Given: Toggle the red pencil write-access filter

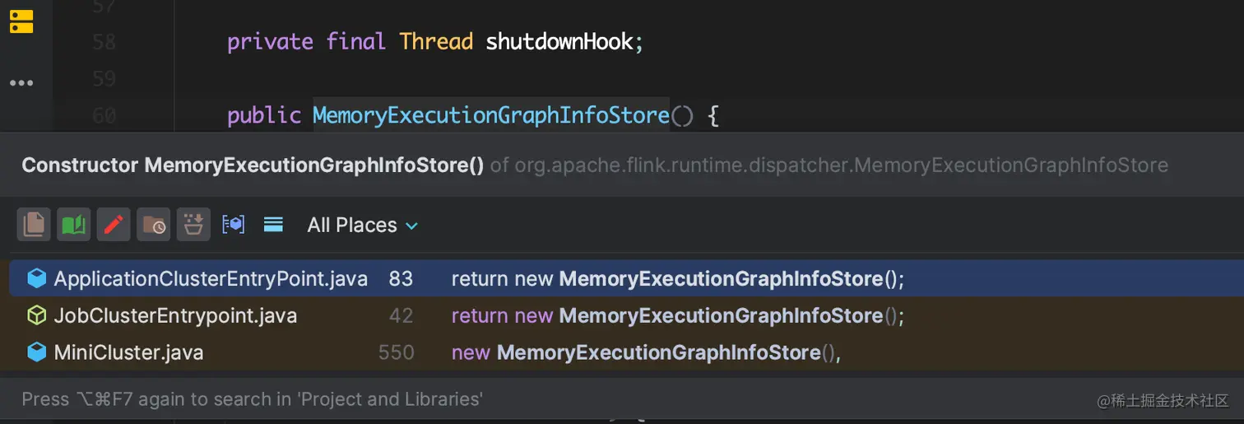Looking at the screenshot, I should [114, 225].
